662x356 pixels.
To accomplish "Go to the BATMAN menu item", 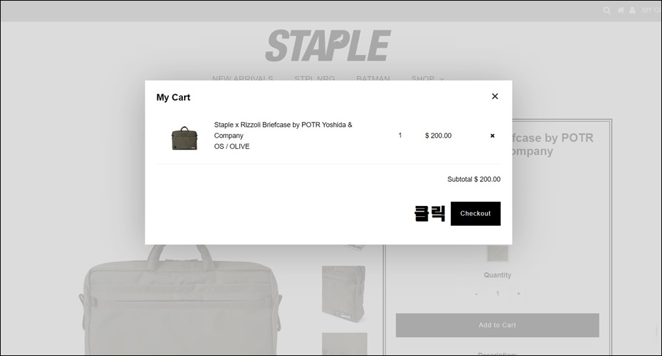I will click(373, 78).
